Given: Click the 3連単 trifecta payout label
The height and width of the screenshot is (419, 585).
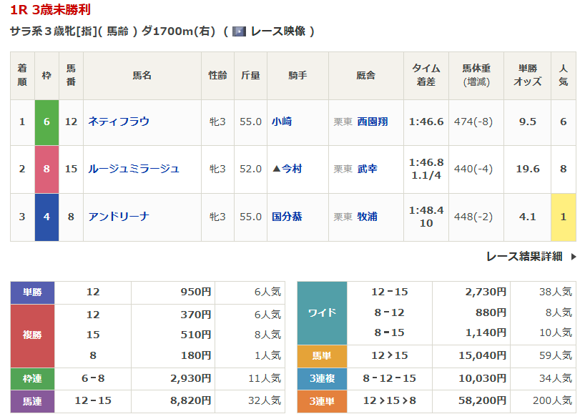Looking at the screenshot, I should click(322, 401).
